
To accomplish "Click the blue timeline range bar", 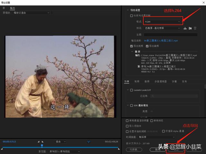I will click(61, 147).
